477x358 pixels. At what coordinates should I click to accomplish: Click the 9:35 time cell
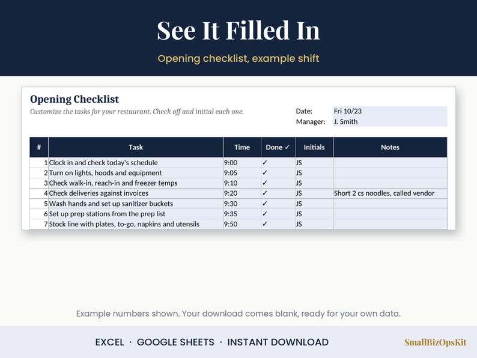(x=242, y=214)
